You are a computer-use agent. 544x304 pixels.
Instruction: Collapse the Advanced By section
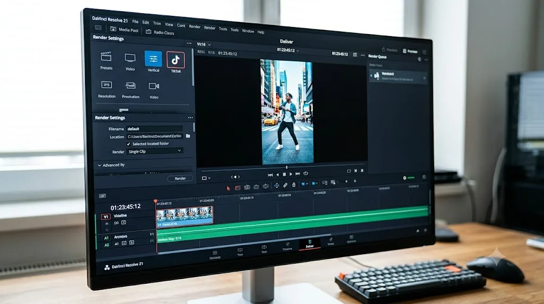pos(99,165)
